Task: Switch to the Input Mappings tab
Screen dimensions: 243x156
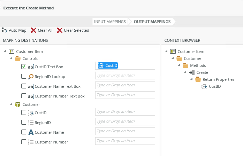Action: [x=110, y=22]
